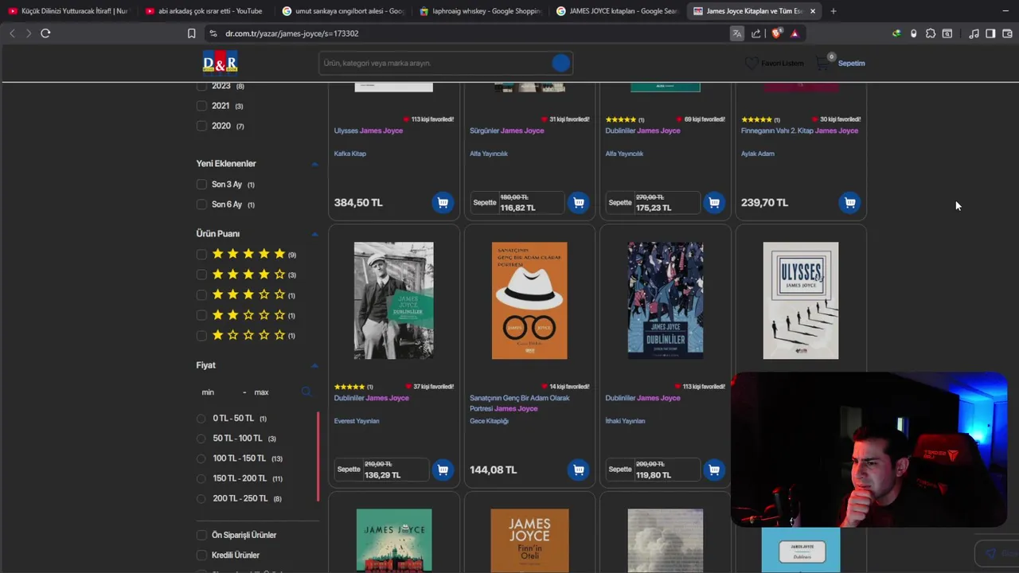Check Kredili Ürünler filter
The width and height of the screenshot is (1019, 573).
tap(201, 555)
